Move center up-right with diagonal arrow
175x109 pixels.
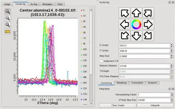(x=148, y=13)
